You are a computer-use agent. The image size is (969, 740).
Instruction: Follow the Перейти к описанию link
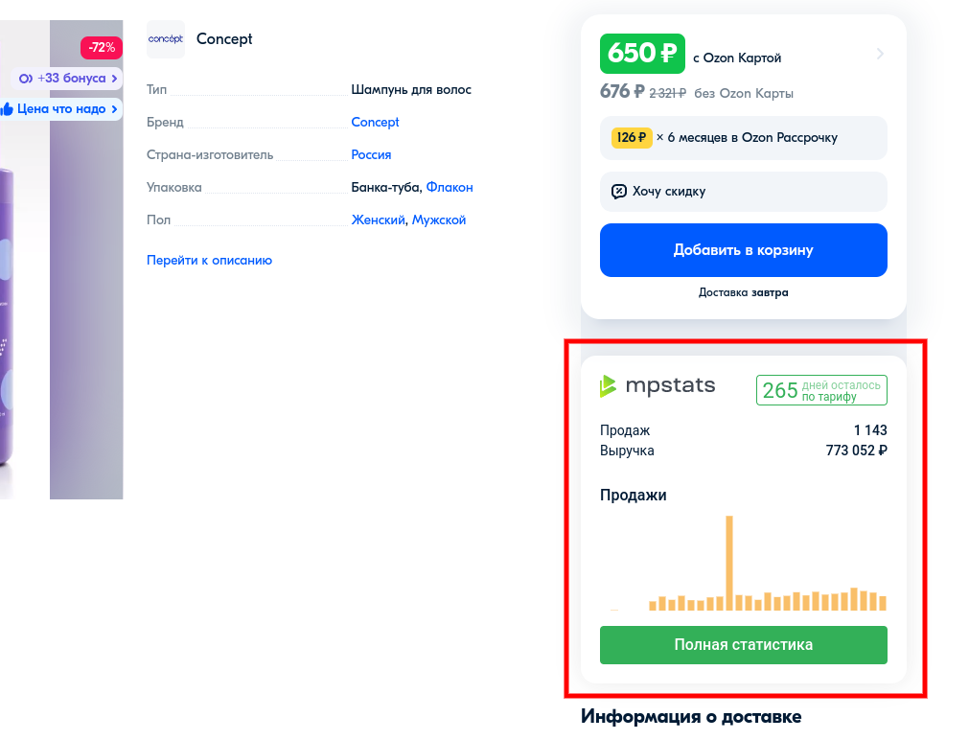[208, 260]
